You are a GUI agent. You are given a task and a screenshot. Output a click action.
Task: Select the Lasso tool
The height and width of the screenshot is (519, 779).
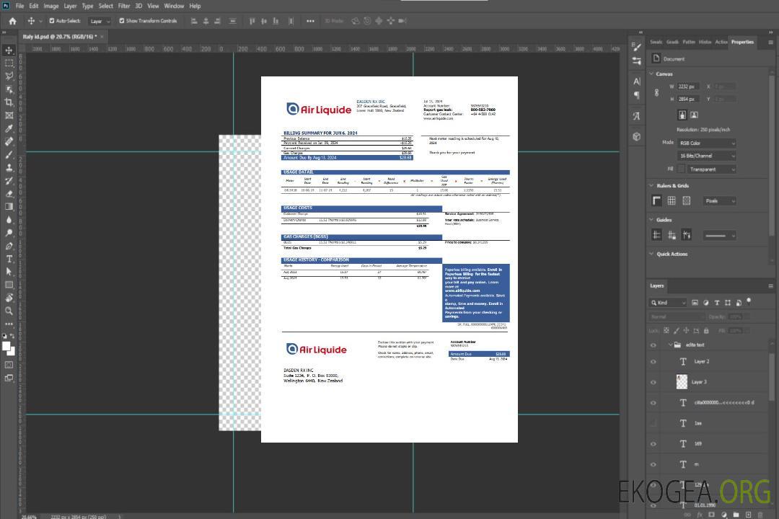(9, 76)
